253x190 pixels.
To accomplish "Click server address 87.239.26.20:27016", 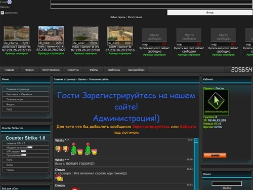I will [120, 50].
